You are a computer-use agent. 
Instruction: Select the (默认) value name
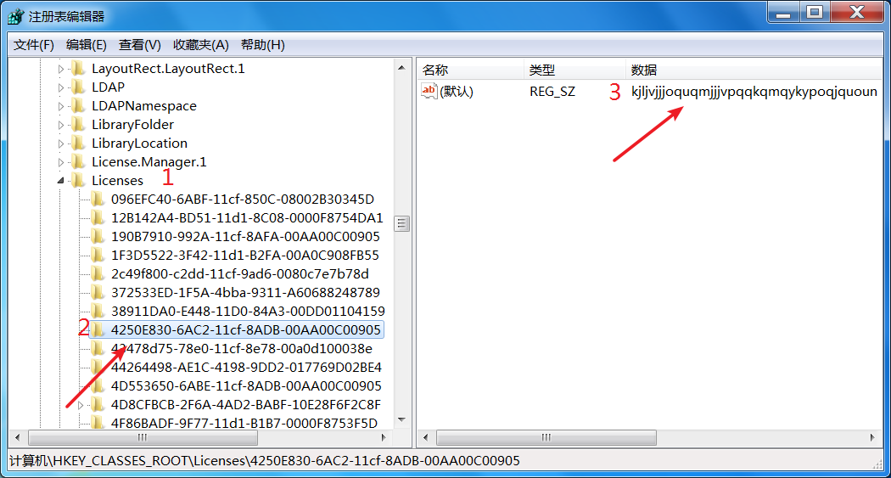click(x=457, y=92)
